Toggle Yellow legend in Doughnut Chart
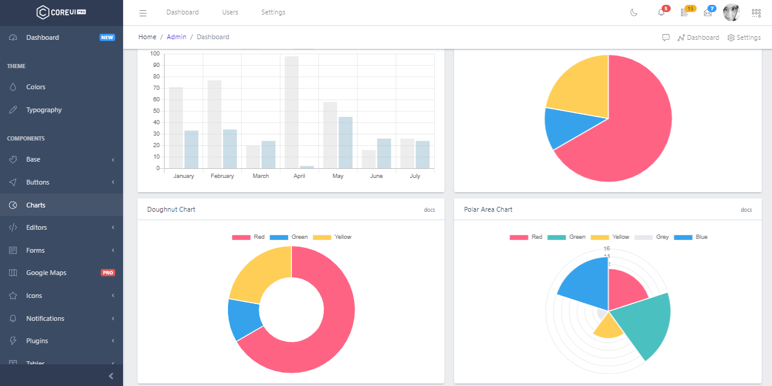The image size is (772, 386). pyautogui.click(x=332, y=237)
